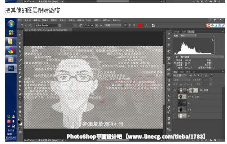Select the Lasso tool
Screen dimensions: 227x144
click(20, 43)
